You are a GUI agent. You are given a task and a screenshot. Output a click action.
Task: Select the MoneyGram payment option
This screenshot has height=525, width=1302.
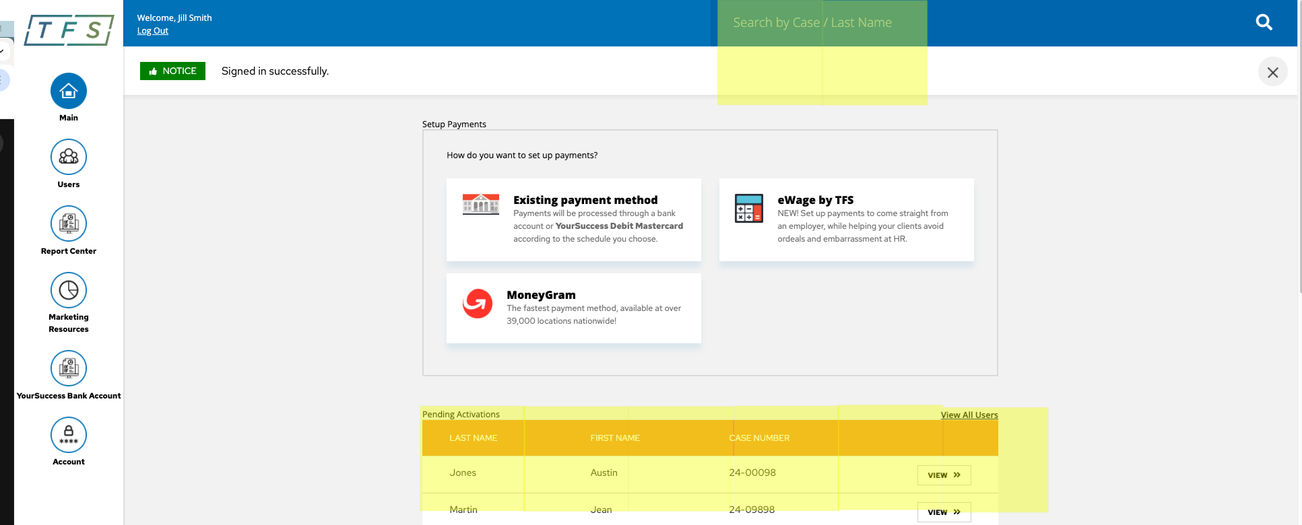coord(573,308)
